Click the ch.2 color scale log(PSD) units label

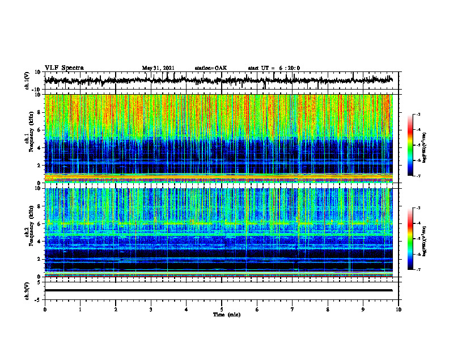(x=425, y=242)
